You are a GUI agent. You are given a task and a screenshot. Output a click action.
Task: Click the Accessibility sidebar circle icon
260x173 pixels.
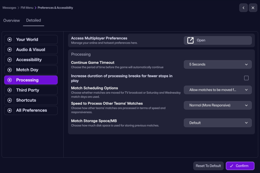tap(10, 60)
